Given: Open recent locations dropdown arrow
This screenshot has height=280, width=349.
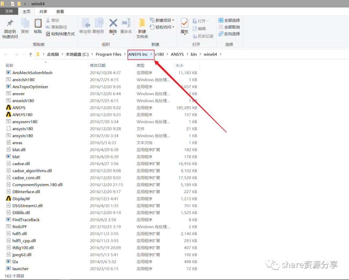Looking at the screenshot, I should tap(24, 55).
